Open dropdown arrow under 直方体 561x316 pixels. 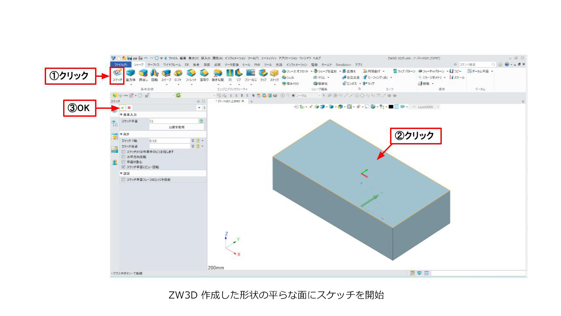[x=131, y=85]
